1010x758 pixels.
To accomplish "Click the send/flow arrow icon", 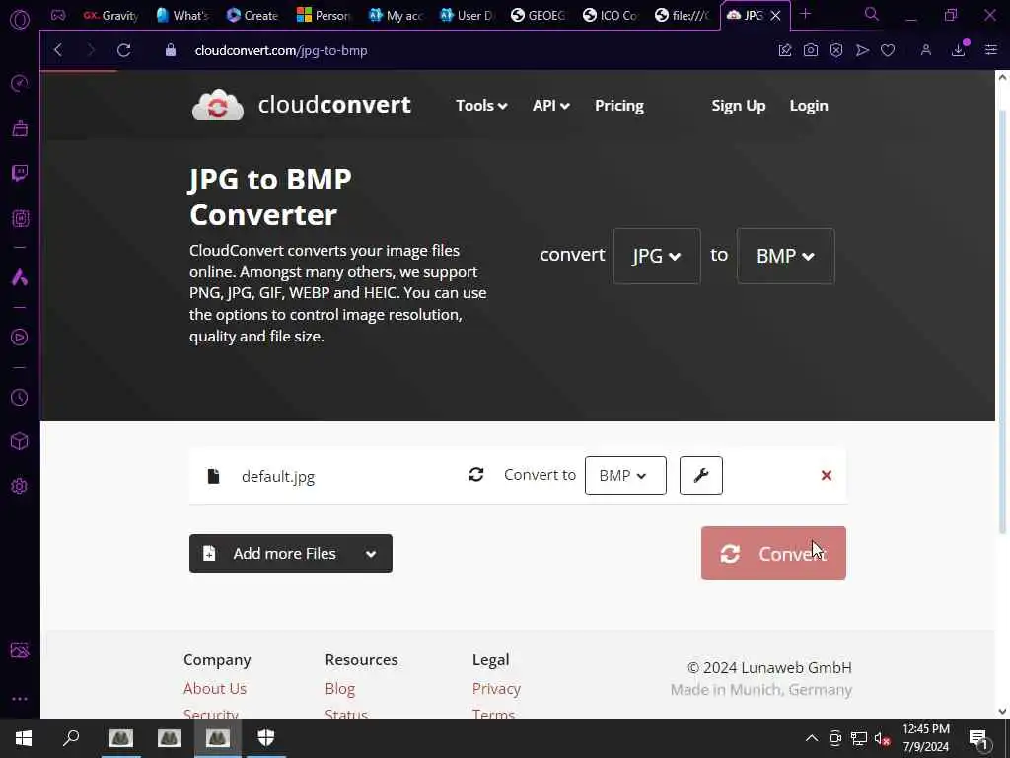I will (x=862, y=50).
